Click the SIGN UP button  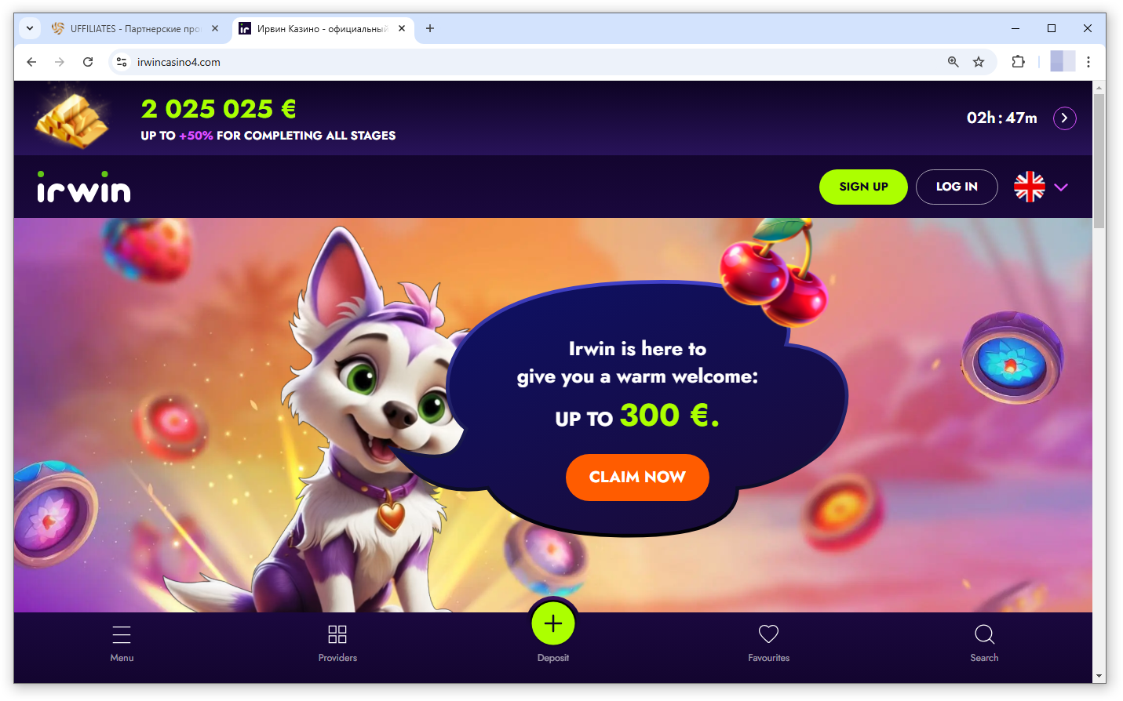(x=863, y=187)
